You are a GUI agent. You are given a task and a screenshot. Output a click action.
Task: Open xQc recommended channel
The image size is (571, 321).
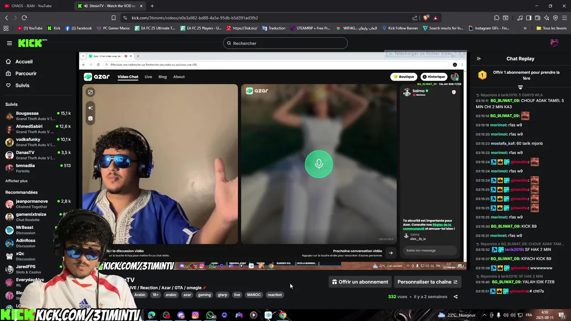(29, 256)
